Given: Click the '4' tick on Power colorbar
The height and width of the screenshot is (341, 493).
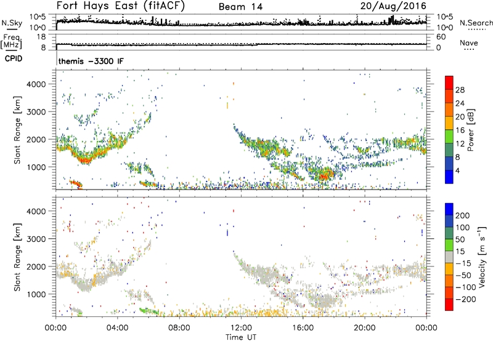Looking at the screenshot, I should (457, 170).
